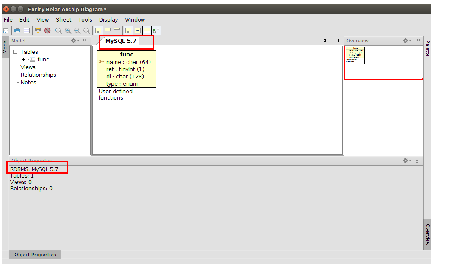Open the Edit menu
Image resolution: width=449 pixels, height=272 pixels.
pos(24,20)
